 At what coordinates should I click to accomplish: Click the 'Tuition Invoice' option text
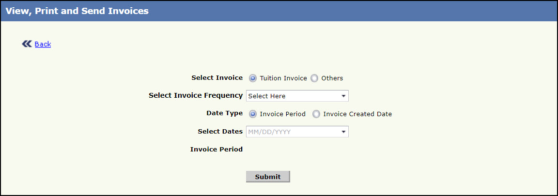(x=283, y=78)
